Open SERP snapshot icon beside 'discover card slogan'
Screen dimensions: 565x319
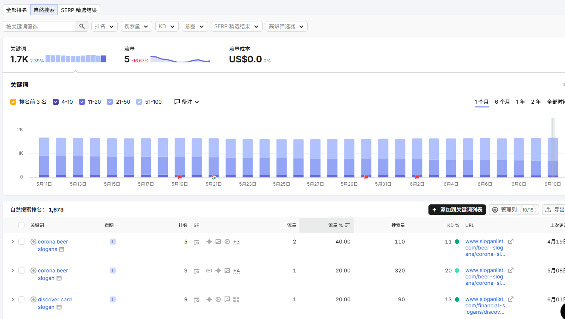(59, 307)
